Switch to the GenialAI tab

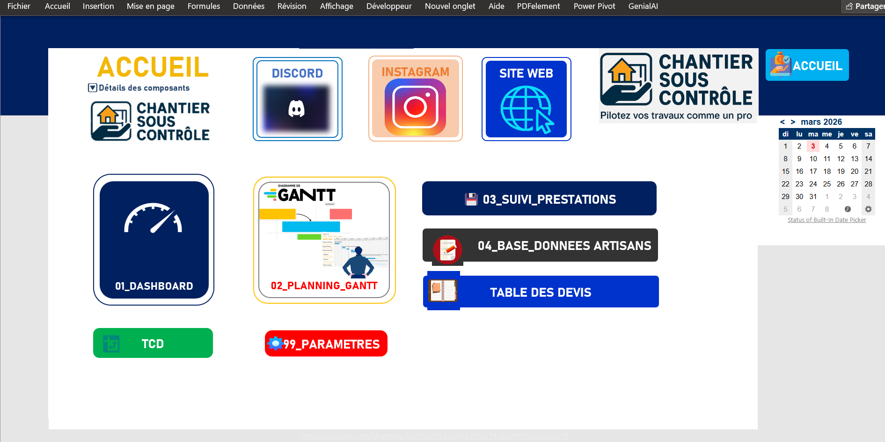tap(643, 6)
